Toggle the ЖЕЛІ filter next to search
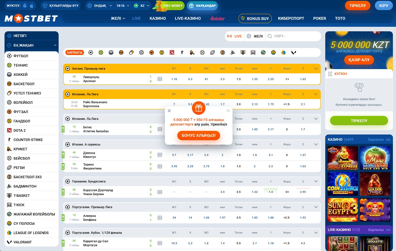 [x=255, y=36]
